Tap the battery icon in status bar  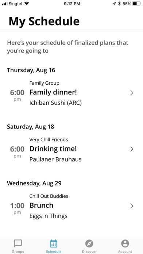click(136, 4)
